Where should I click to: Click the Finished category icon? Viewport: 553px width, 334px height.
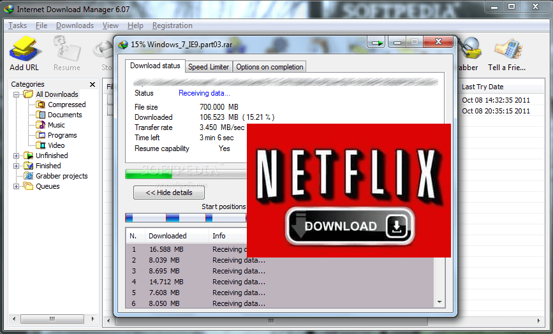[x=28, y=166]
